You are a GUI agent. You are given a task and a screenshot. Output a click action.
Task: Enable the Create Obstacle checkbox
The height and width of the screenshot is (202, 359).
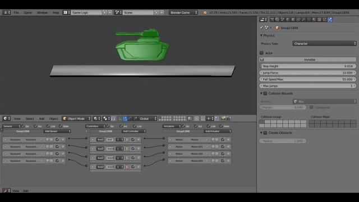click(265, 133)
